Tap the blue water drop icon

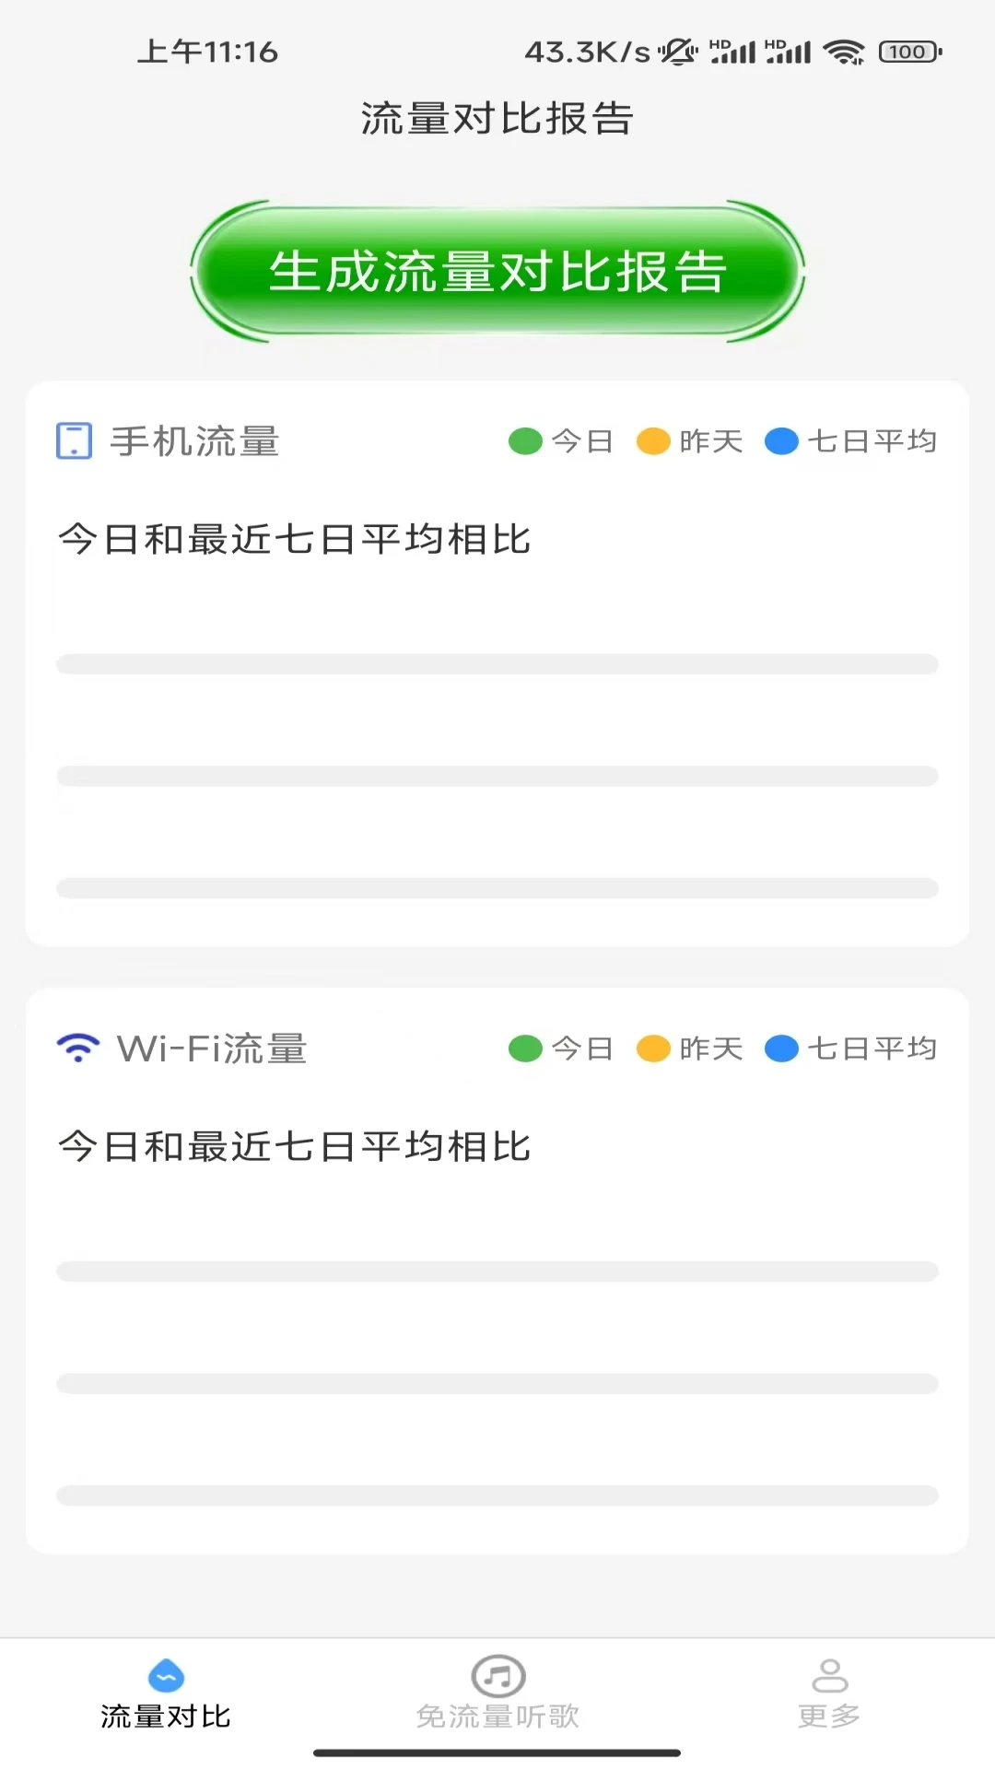click(x=166, y=1676)
